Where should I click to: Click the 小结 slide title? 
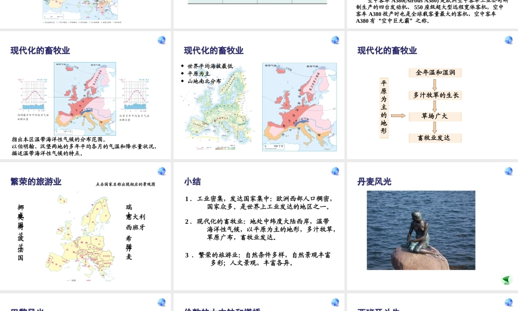tap(192, 181)
